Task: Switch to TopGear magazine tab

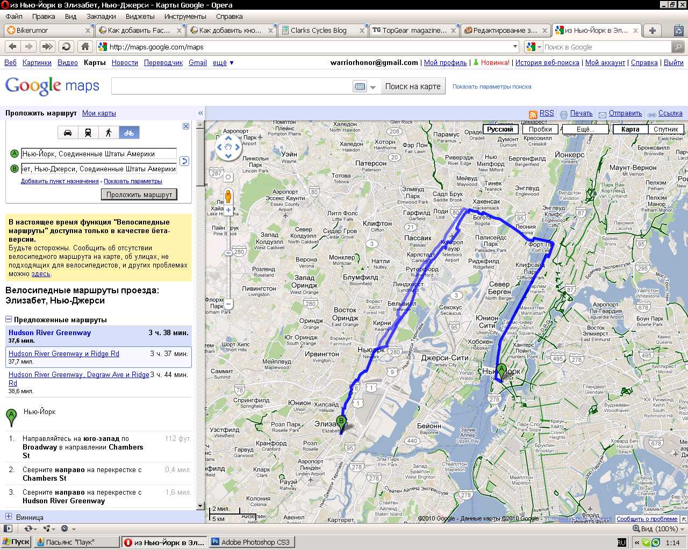Action: [414, 31]
